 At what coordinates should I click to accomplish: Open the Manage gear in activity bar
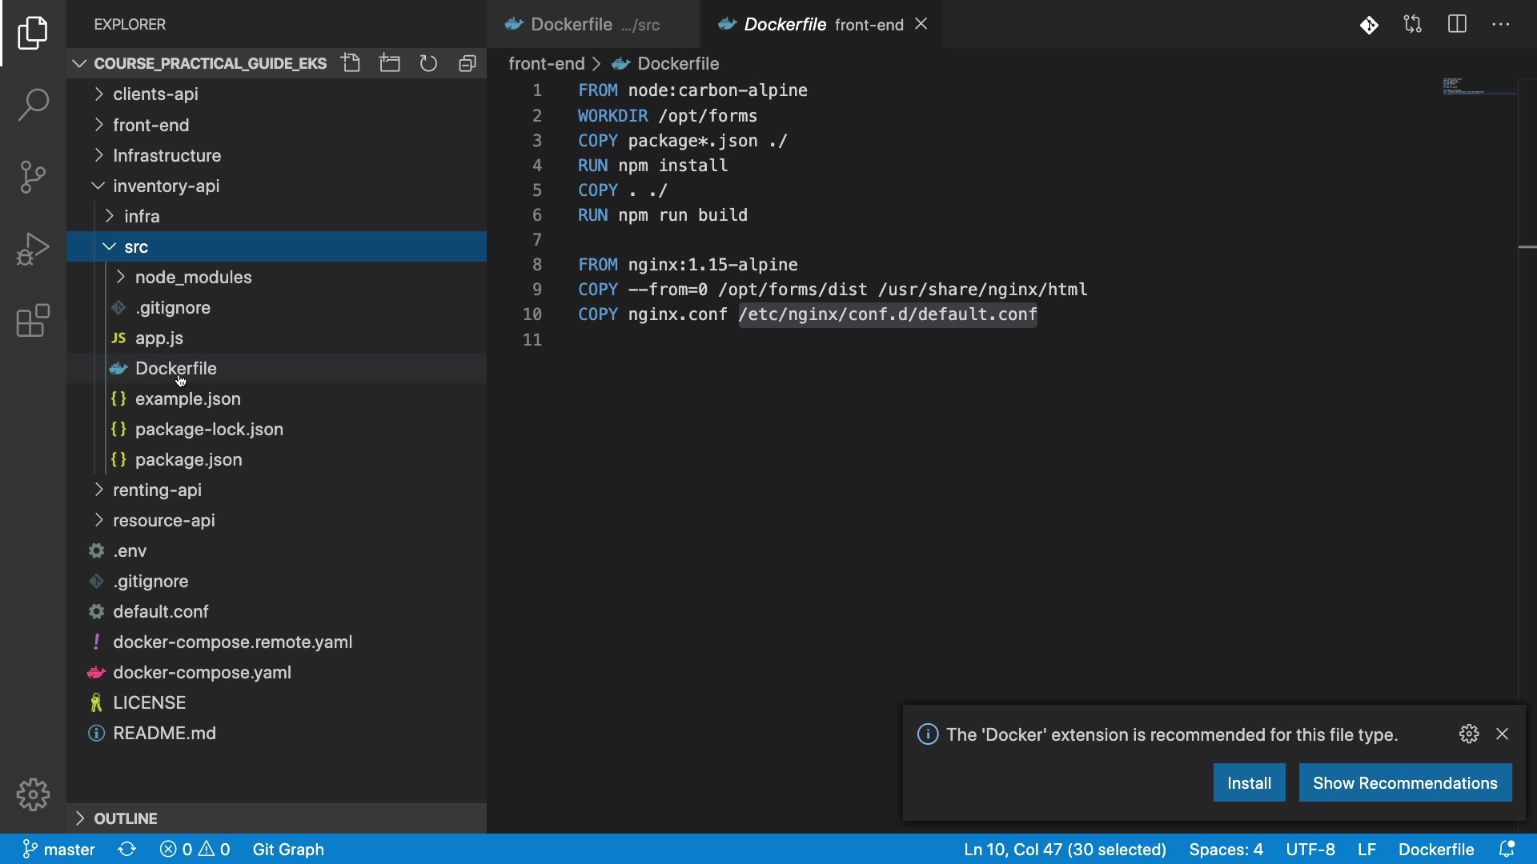[33, 794]
